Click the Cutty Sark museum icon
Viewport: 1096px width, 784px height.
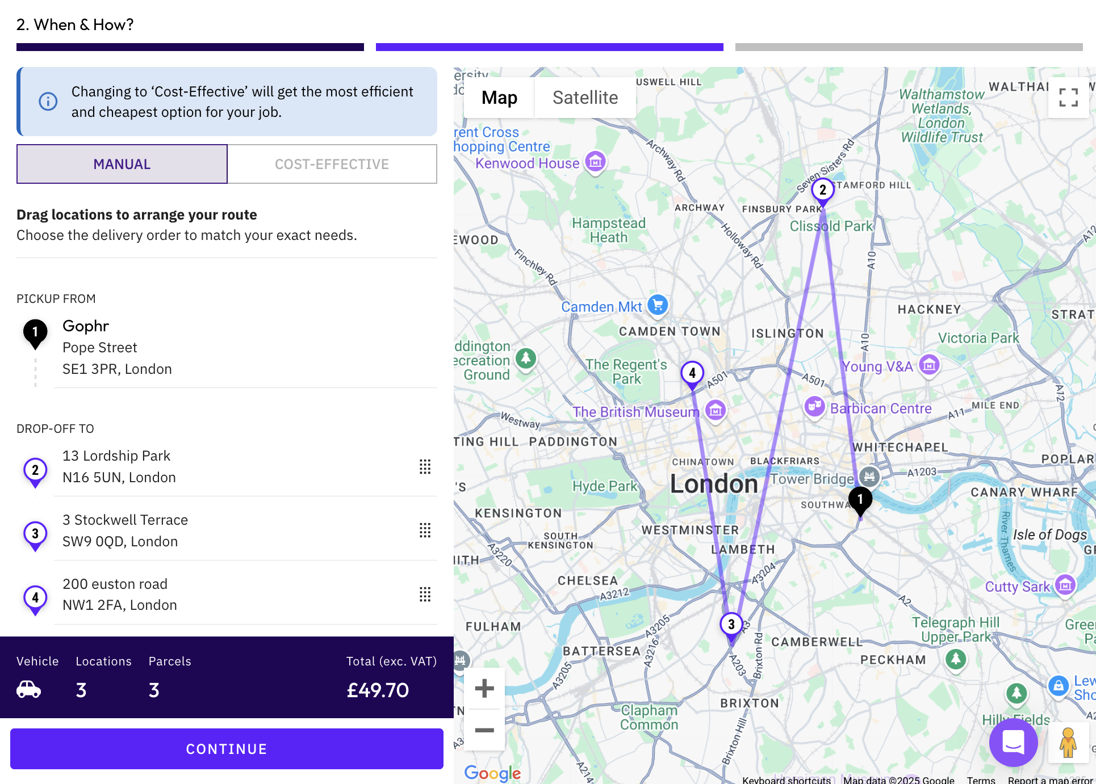tap(1065, 585)
